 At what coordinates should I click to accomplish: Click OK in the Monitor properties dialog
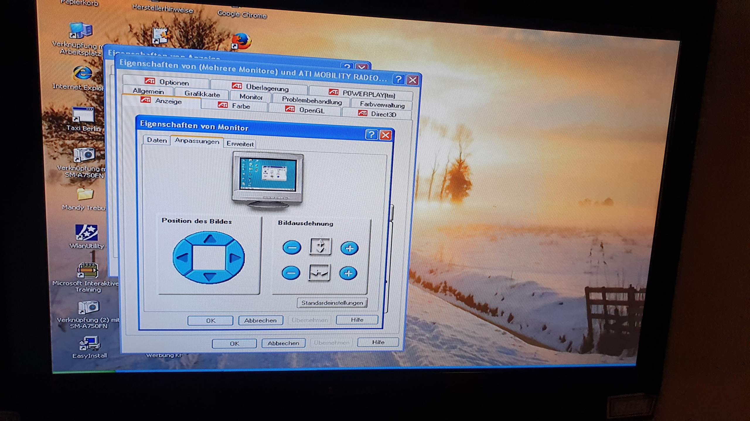pyautogui.click(x=210, y=320)
